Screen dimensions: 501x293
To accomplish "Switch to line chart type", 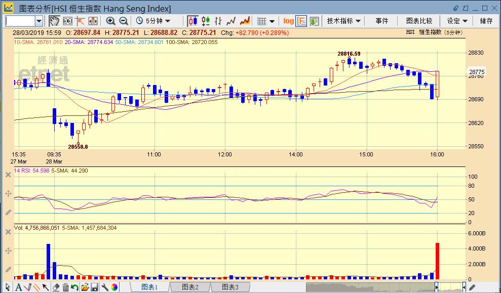I will pos(231,21).
